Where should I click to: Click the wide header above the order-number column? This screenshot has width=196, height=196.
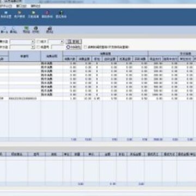click(24, 56)
